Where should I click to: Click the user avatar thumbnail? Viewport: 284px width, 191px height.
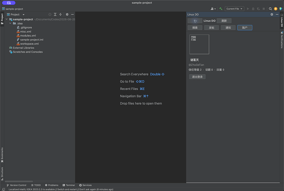coord(199,44)
